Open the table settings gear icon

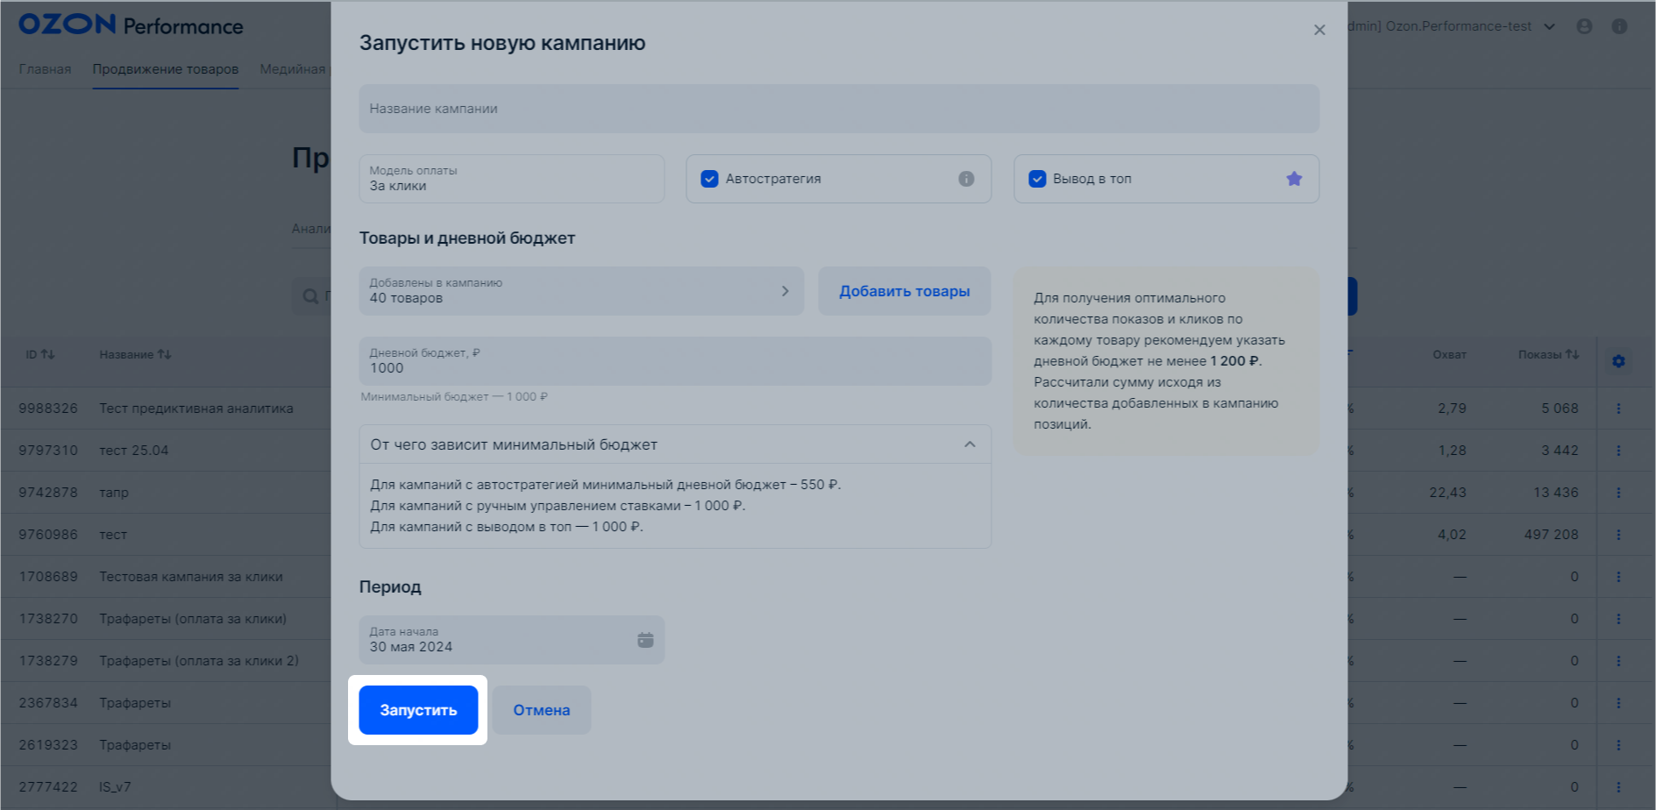click(x=1618, y=361)
